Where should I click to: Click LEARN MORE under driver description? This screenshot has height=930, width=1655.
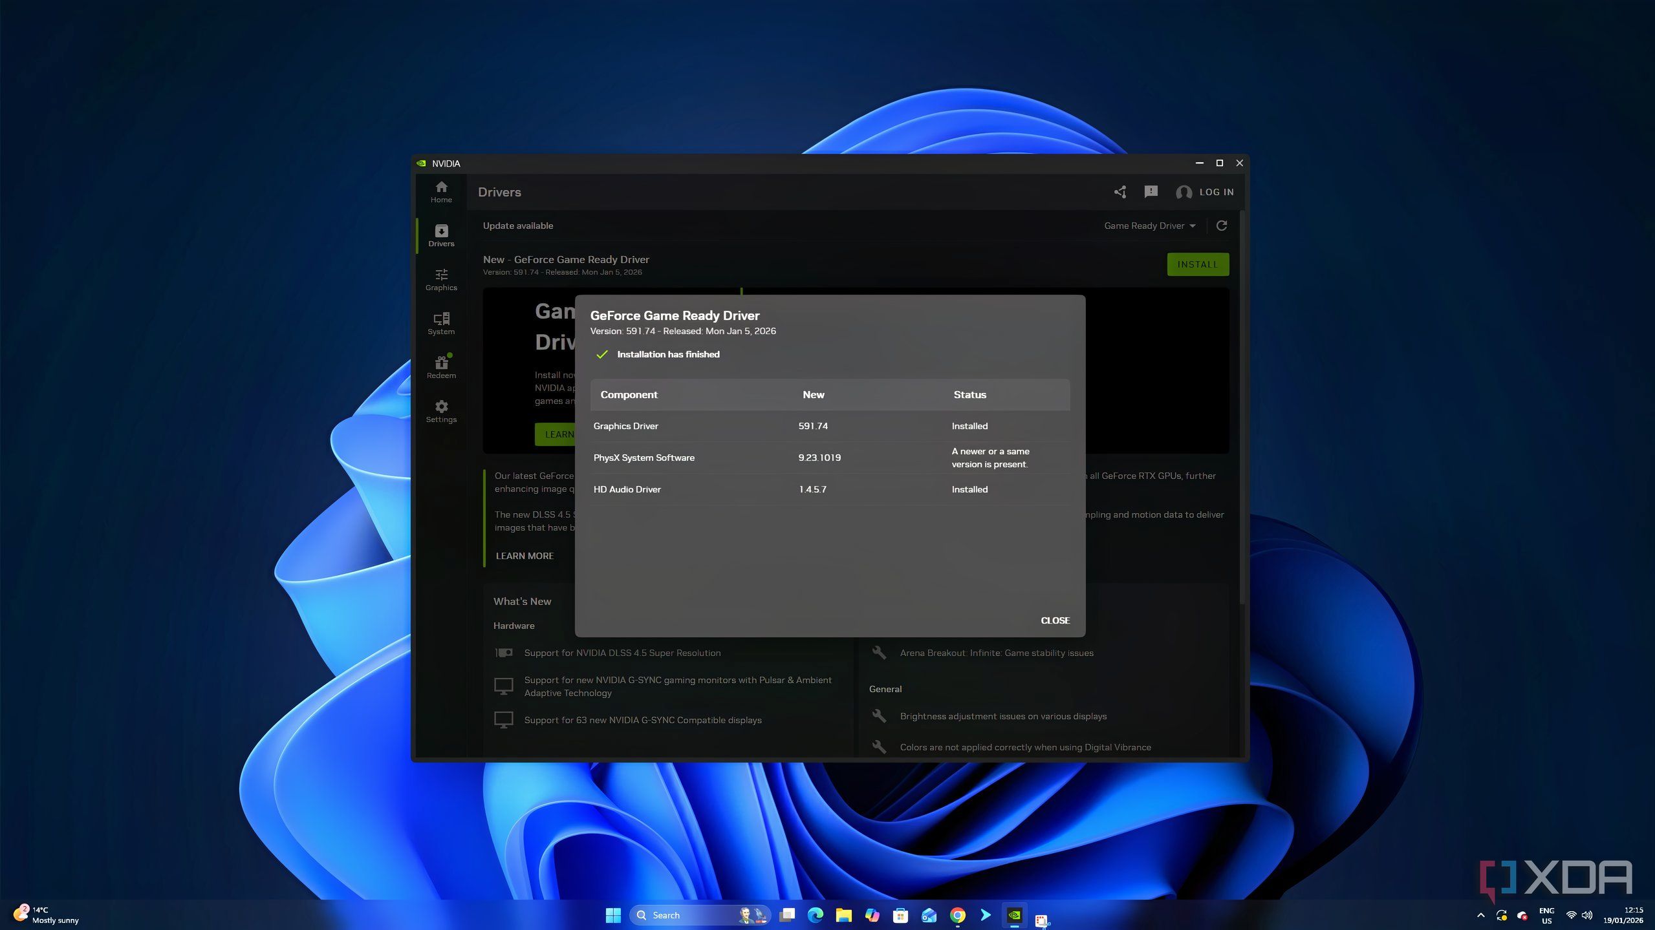(x=525, y=556)
